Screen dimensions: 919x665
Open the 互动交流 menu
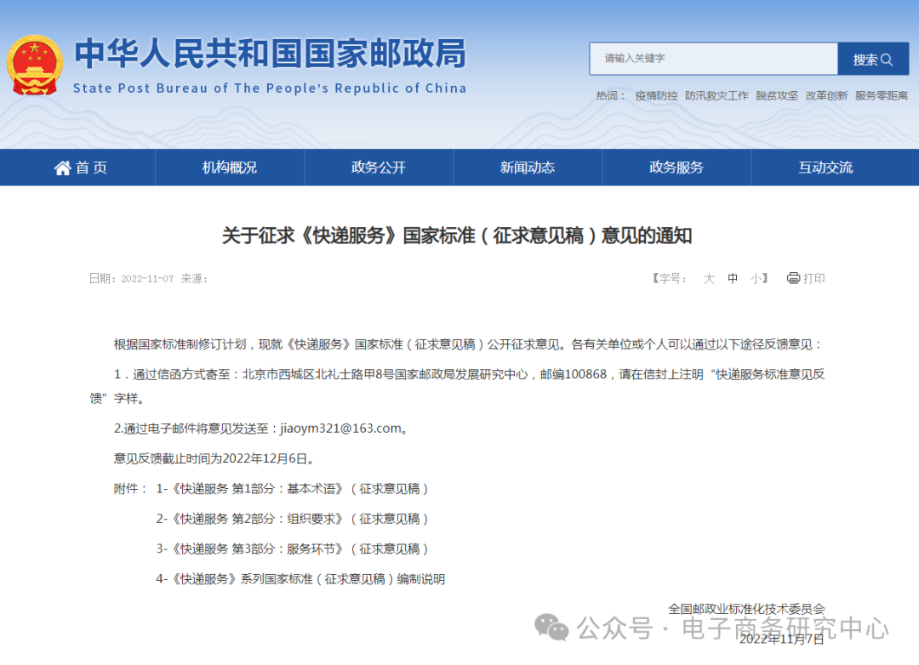pos(825,168)
